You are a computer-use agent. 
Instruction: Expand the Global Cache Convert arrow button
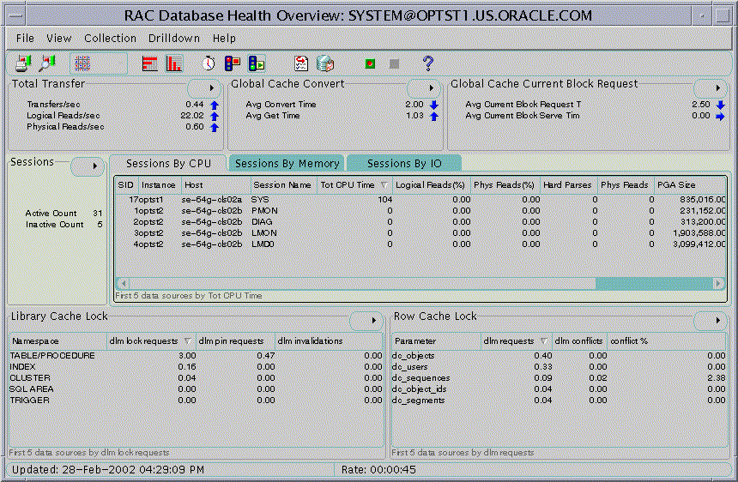coord(423,88)
